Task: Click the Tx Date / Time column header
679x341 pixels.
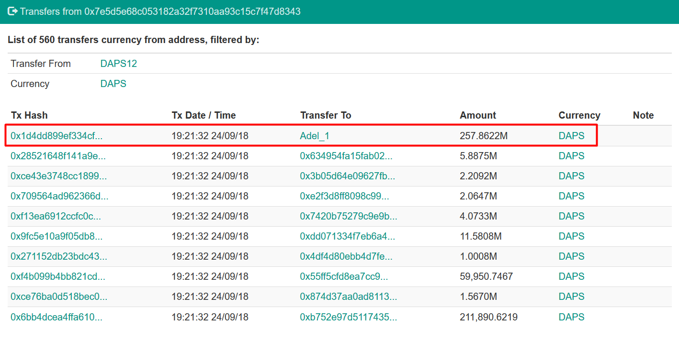Action: click(x=204, y=115)
